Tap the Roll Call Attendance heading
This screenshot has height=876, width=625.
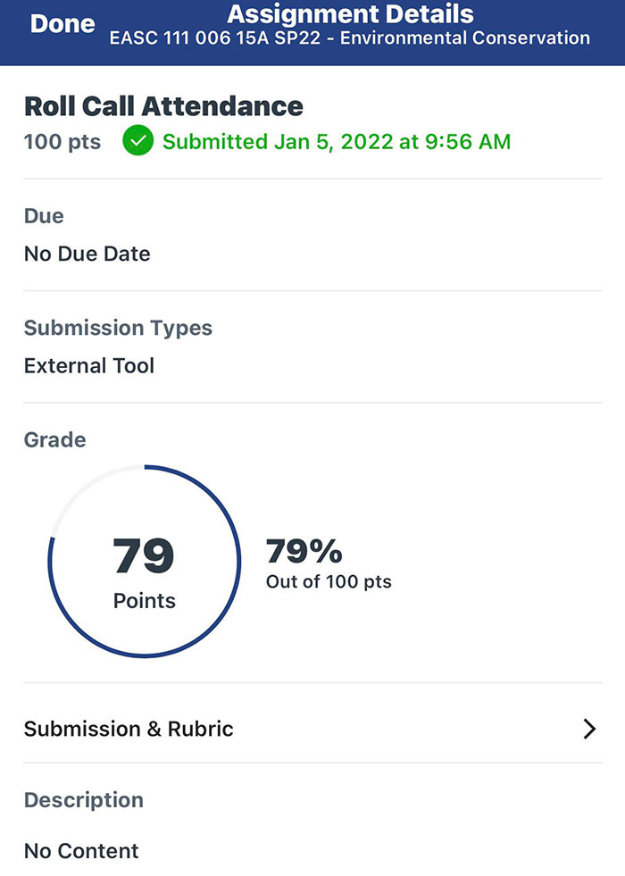(x=163, y=105)
